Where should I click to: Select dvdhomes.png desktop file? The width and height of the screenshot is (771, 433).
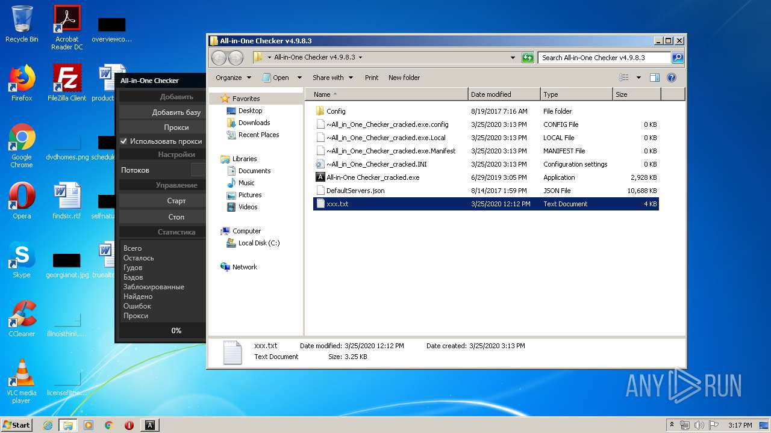click(x=67, y=146)
